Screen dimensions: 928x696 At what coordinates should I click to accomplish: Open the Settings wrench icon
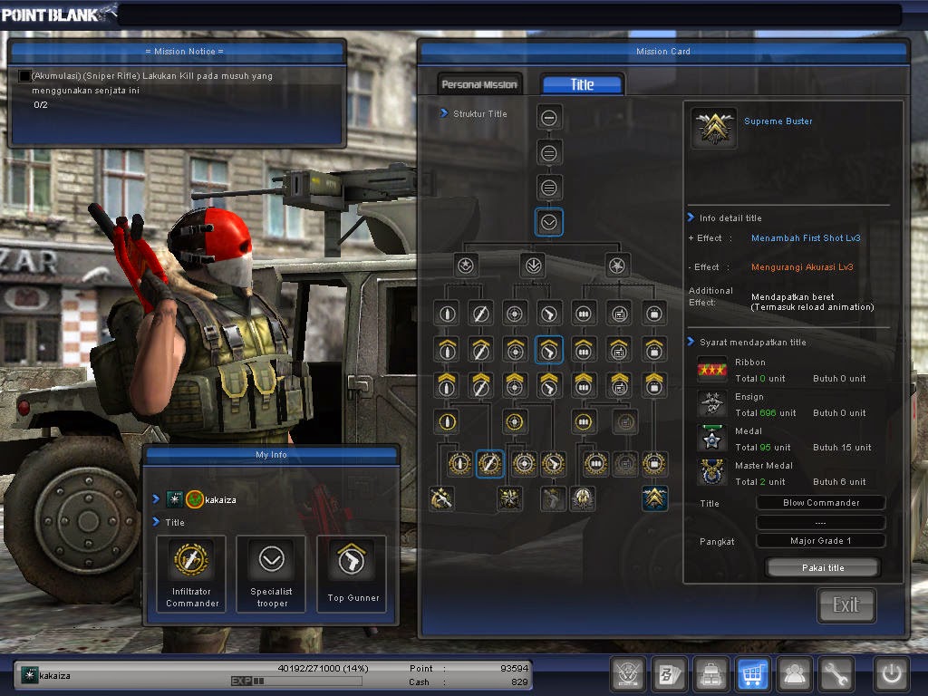click(836, 674)
